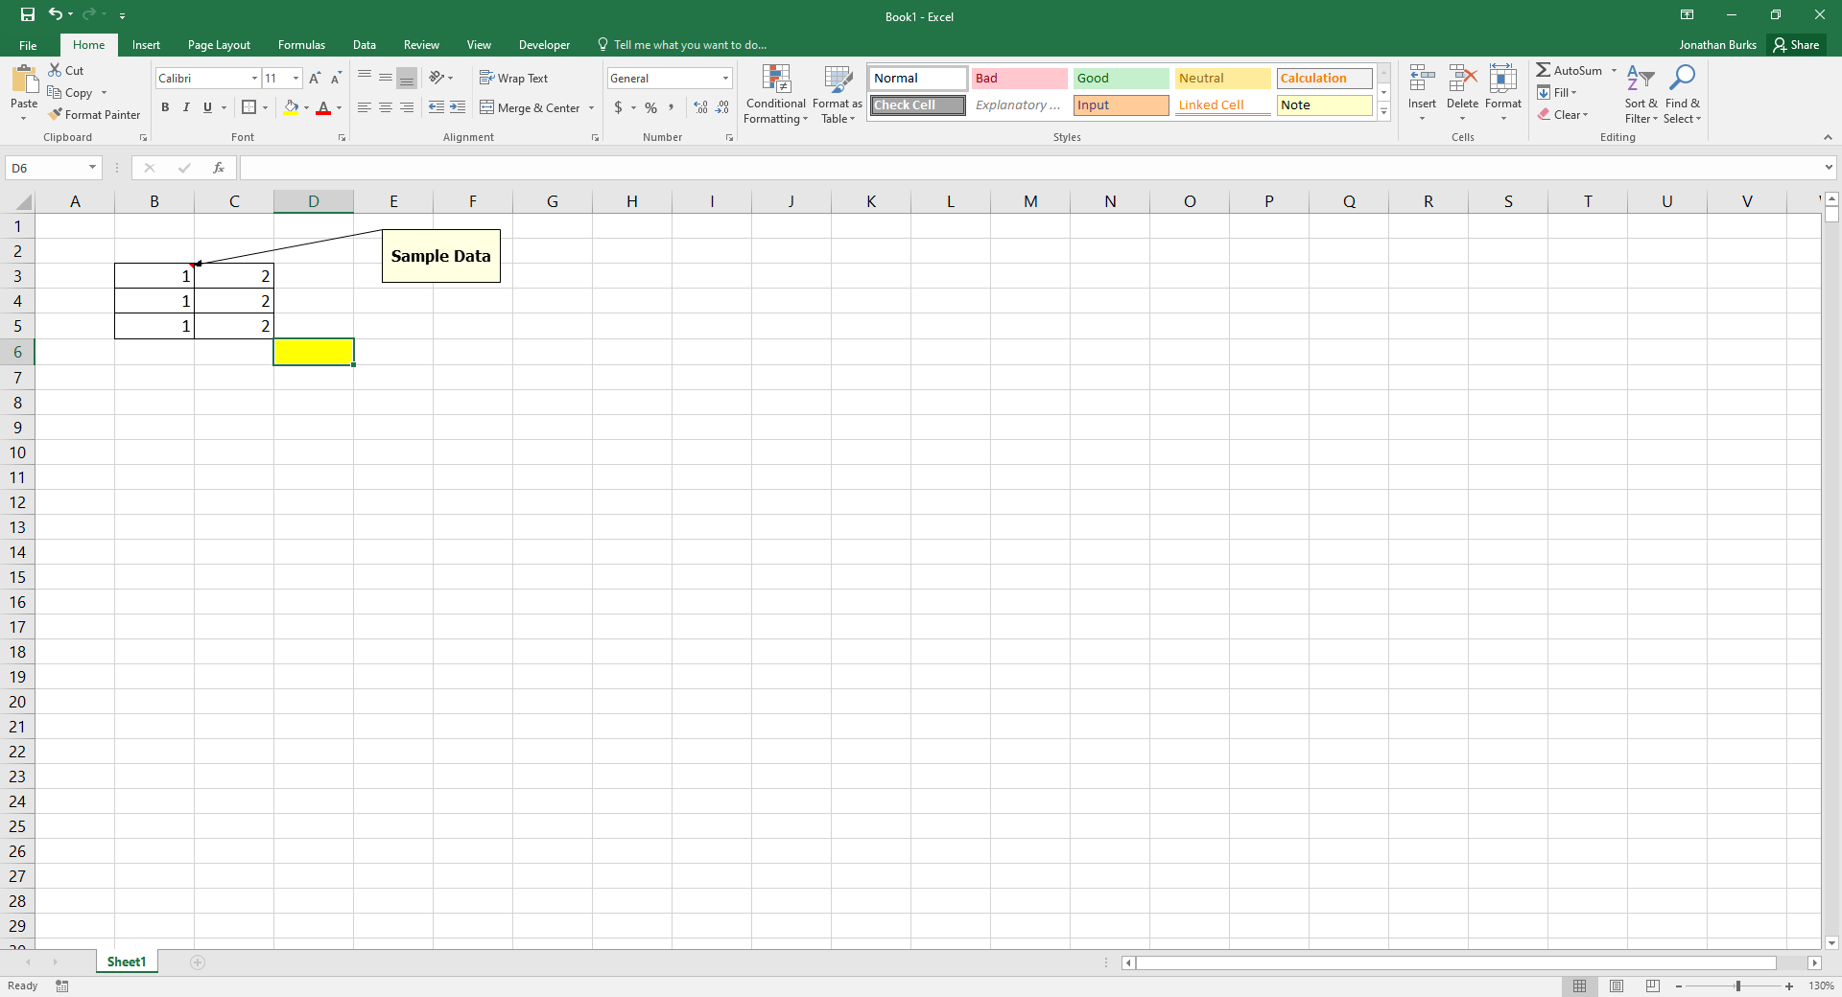The height and width of the screenshot is (997, 1842).
Task: Open the Merge & Center dropdown arrow
Action: (591, 107)
